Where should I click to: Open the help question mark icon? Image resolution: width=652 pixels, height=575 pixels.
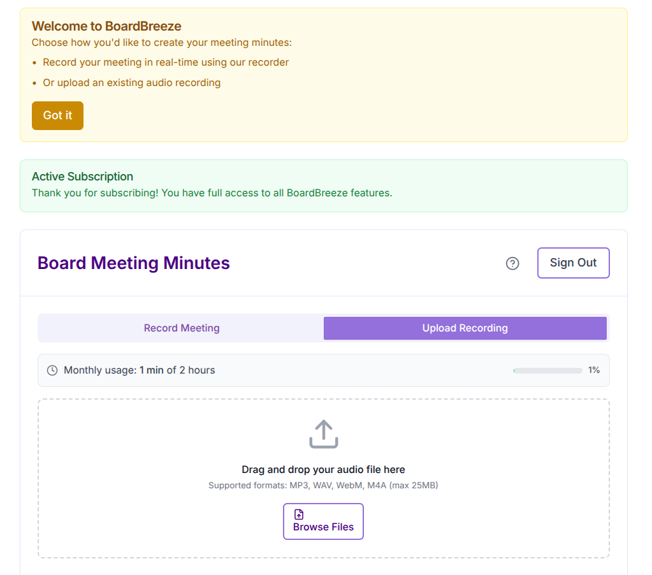[x=512, y=263]
